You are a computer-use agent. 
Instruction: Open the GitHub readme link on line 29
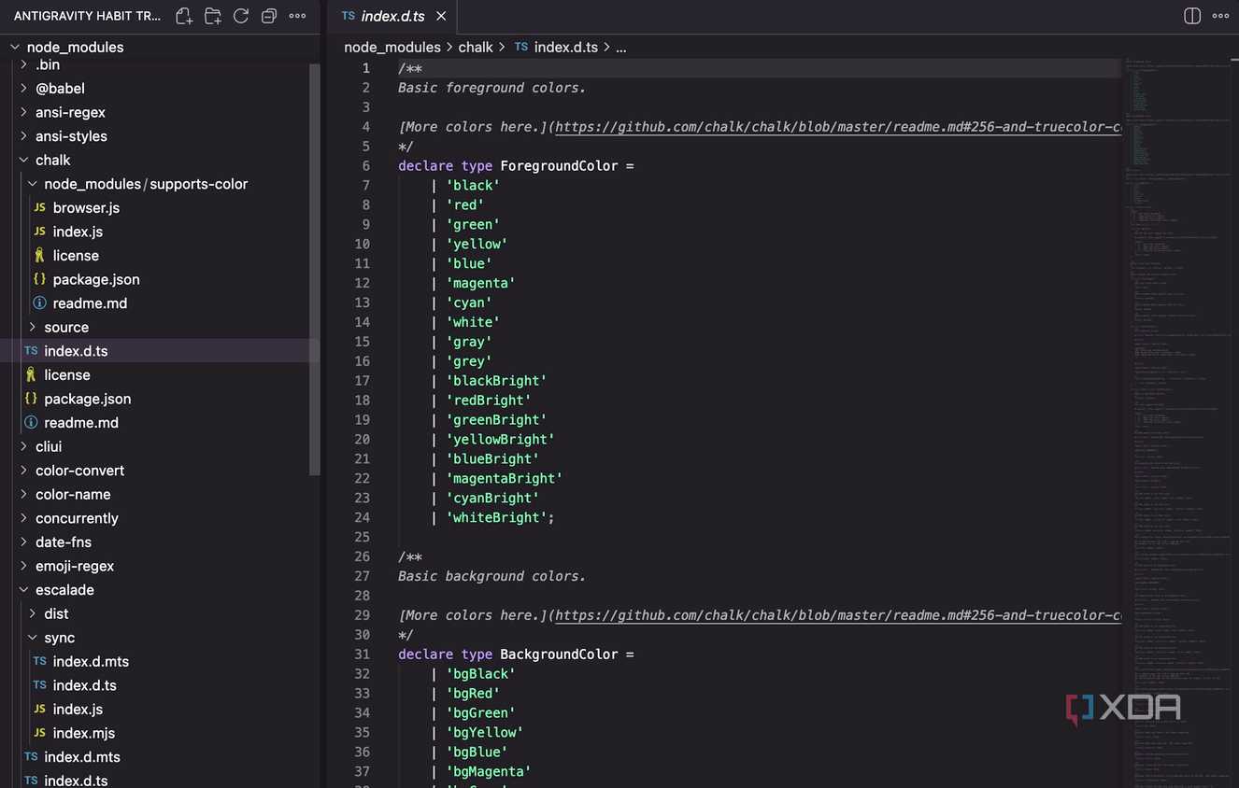(x=838, y=615)
